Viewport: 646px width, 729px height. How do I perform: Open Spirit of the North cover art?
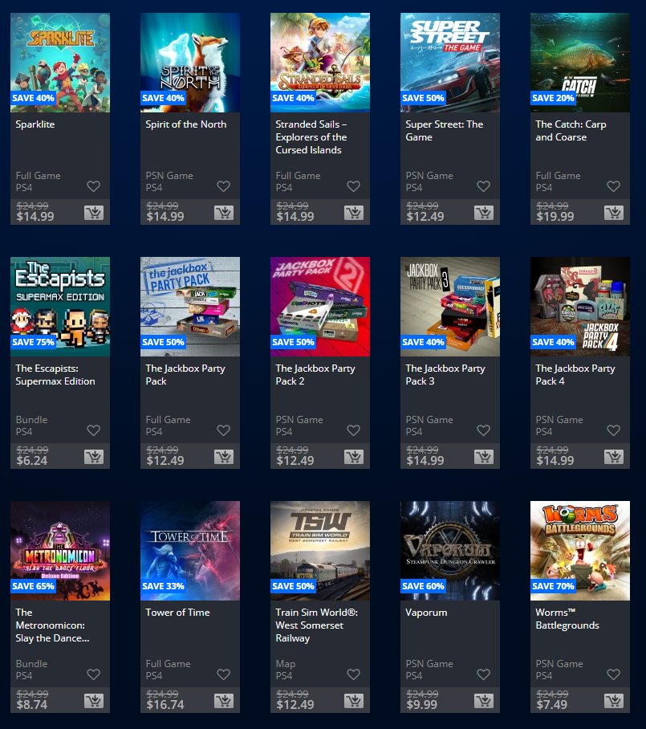190,63
